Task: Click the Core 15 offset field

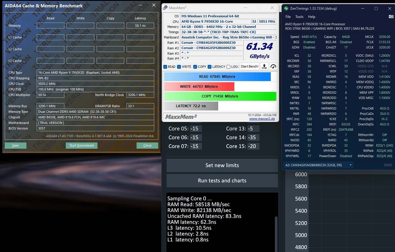Action: (x=253, y=146)
